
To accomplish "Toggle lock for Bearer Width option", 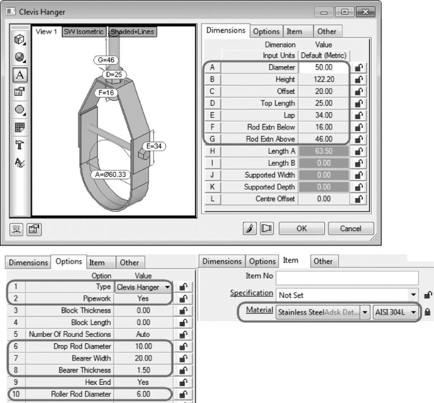I will [183, 359].
